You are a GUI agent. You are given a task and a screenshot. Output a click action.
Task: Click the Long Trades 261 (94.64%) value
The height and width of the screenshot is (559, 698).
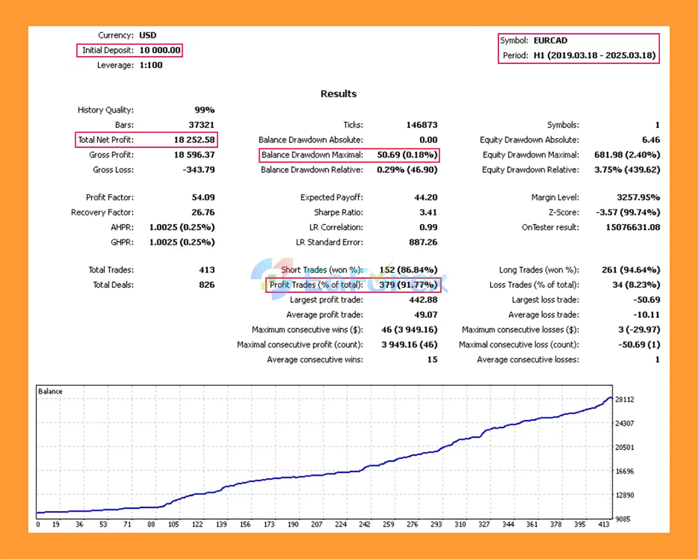coord(630,270)
